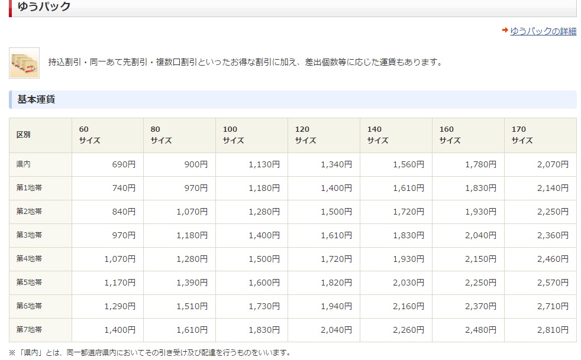Click the orange arrow beside ゆうパックの詳細
Screen dimensions: 581x360
point(505,30)
